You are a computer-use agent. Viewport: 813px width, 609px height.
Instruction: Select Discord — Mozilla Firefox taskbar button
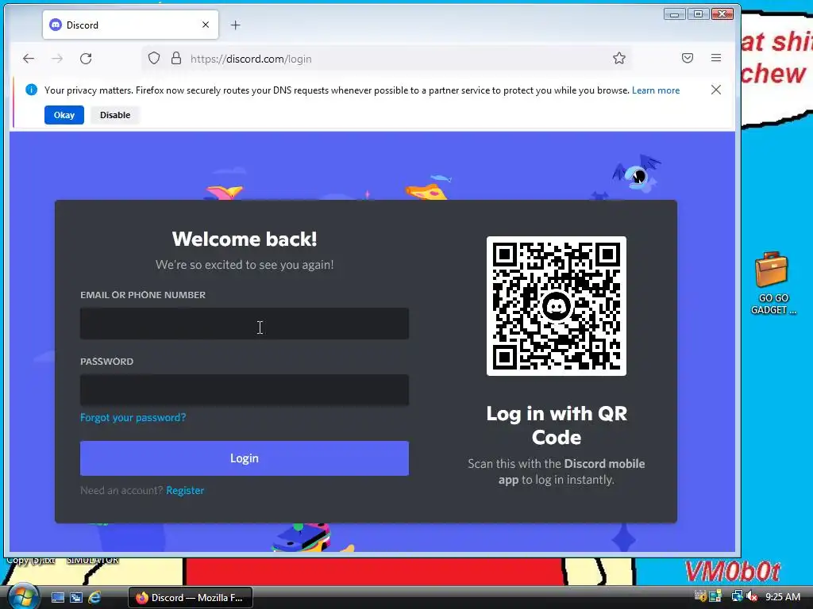(x=191, y=598)
